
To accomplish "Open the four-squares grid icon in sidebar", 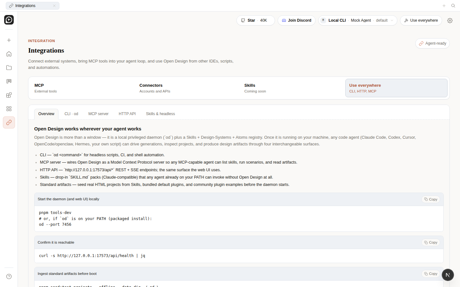I will pyautogui.click(x=9, y=109).
